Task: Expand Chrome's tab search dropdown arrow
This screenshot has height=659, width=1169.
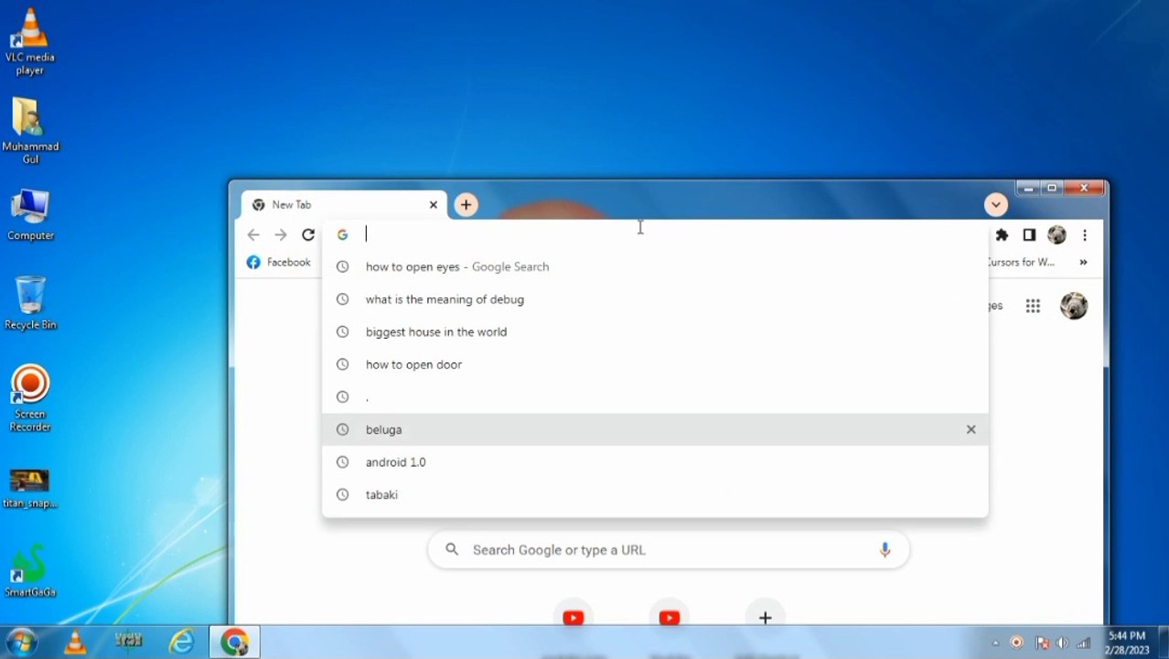Action: click(x=996, y=205)
